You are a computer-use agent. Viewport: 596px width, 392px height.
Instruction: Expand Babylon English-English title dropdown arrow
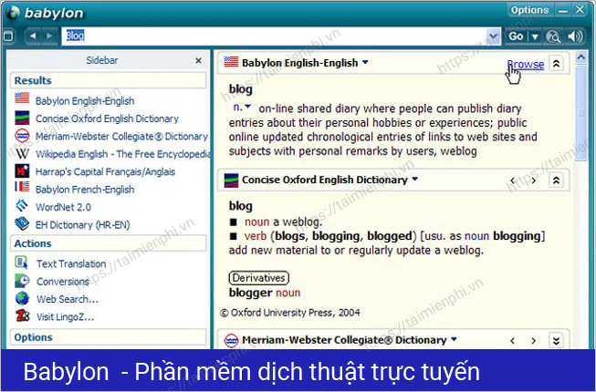click(x=365, y=63)
